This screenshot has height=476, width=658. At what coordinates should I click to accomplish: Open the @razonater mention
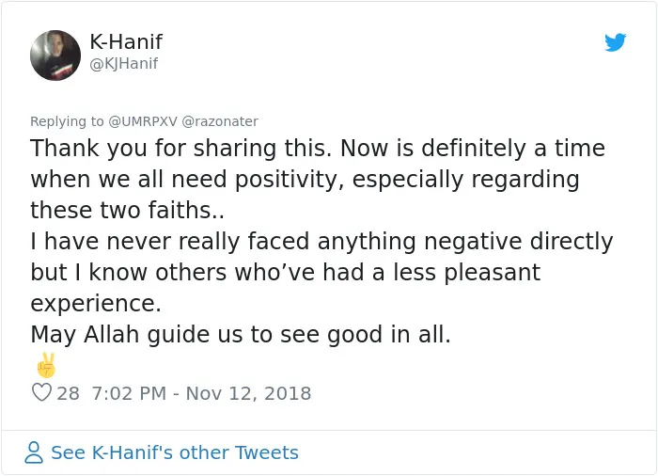tap(220, 121)
